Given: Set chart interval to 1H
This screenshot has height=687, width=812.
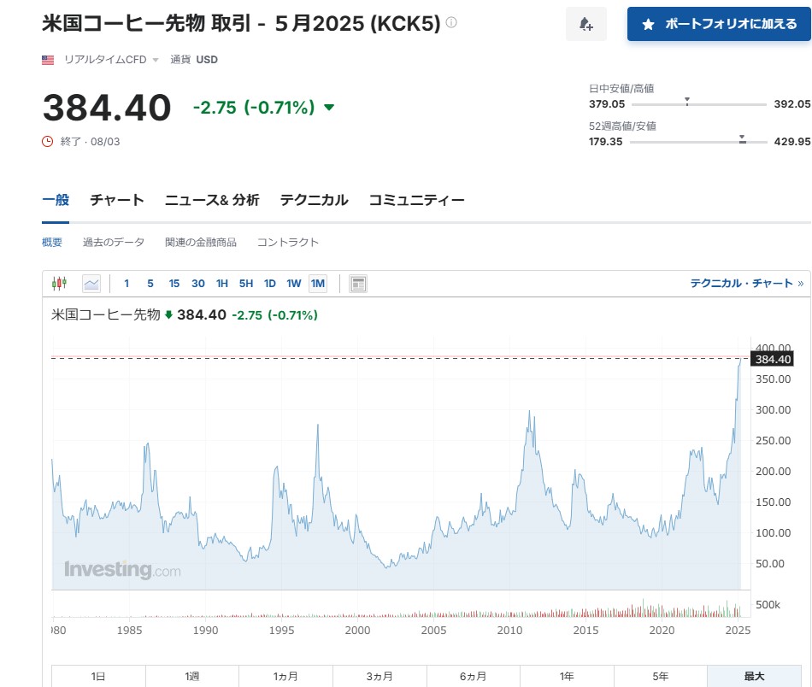Looking at the screenshot, I should tap(222, 283).
